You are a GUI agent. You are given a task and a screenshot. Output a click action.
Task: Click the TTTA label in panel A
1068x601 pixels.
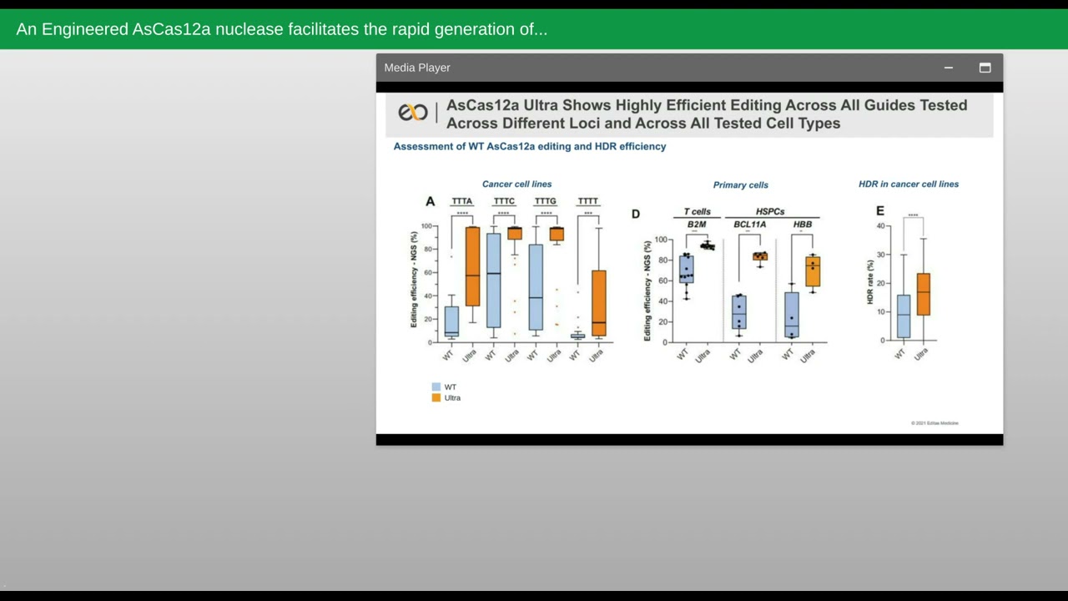tap(461, 201)
